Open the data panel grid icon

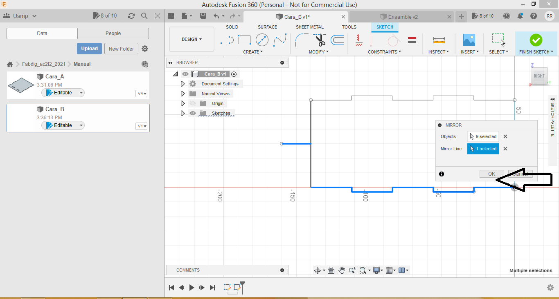171,16
